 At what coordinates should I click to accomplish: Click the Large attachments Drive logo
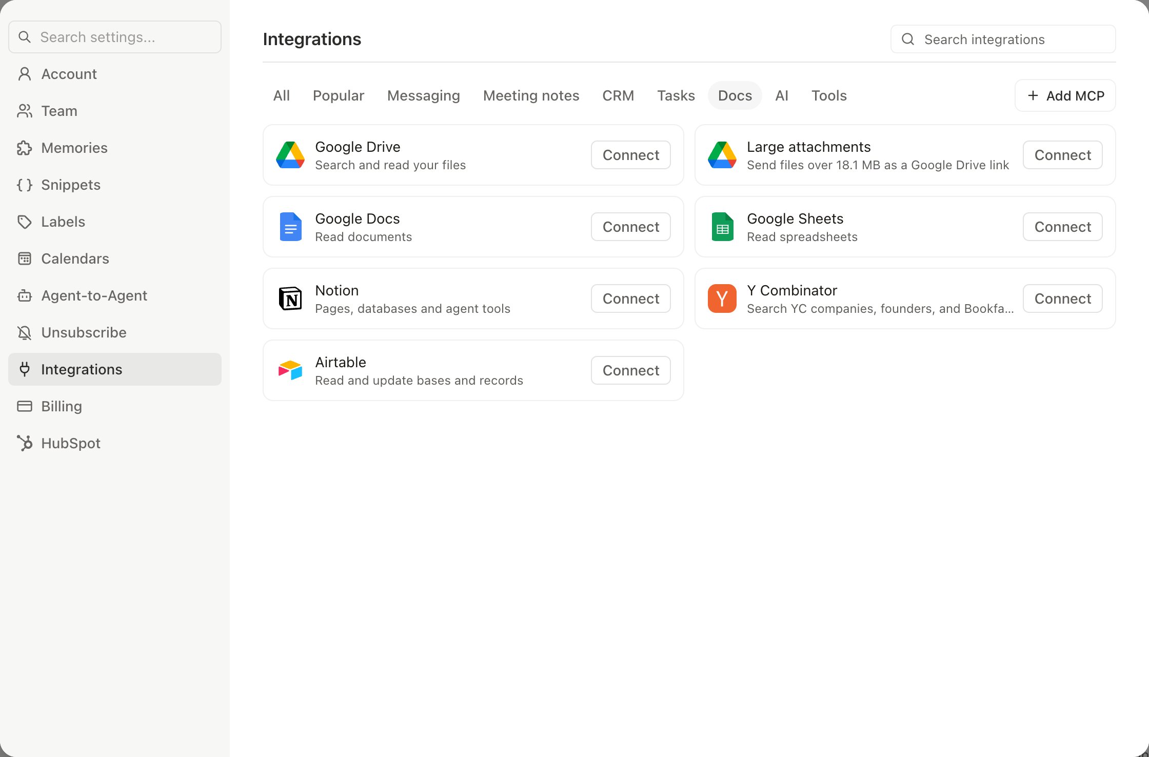tap(722, 155)
